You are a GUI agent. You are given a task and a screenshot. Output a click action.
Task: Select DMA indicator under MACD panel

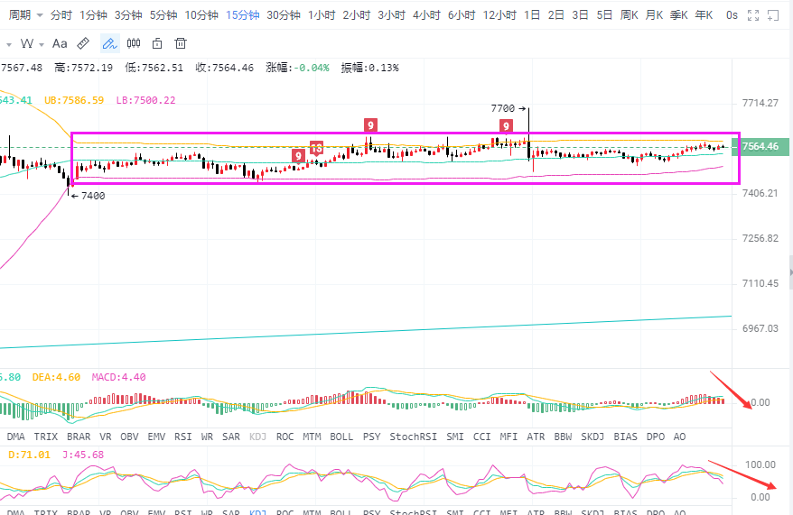point(15,437)
